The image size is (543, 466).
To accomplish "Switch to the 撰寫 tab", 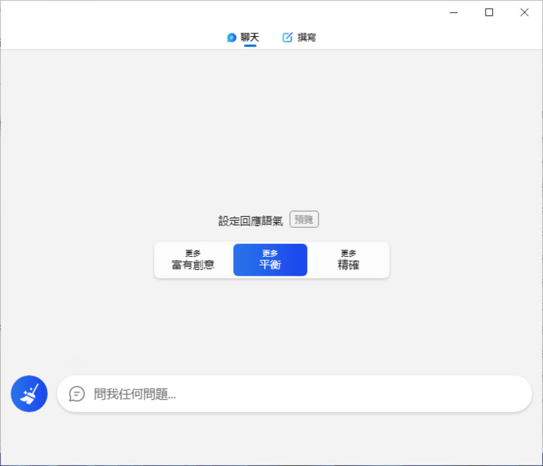I will [306, 38].
